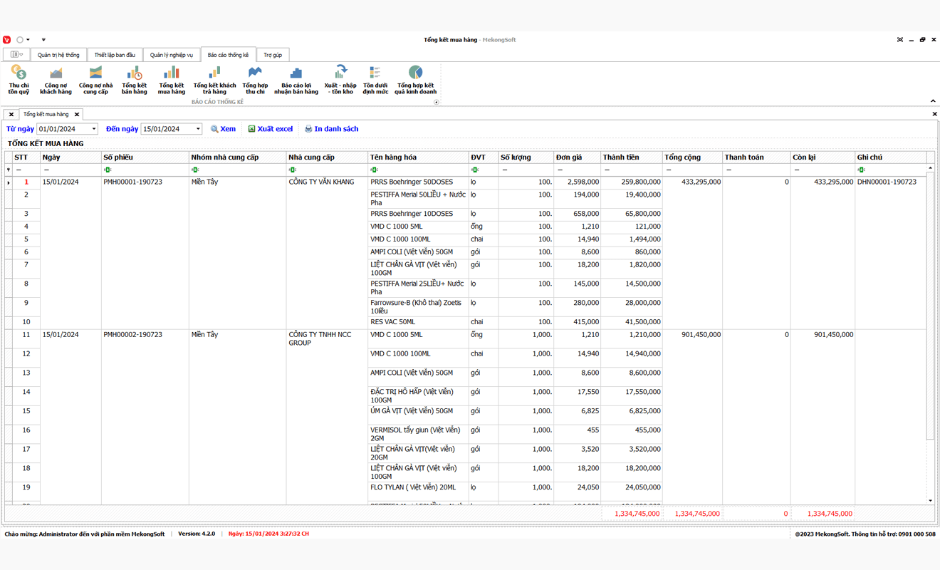This screenshot has height=570, width=940.
Task: Open the Công nợ nhà cung cấp report
Action: coord(95,80)
